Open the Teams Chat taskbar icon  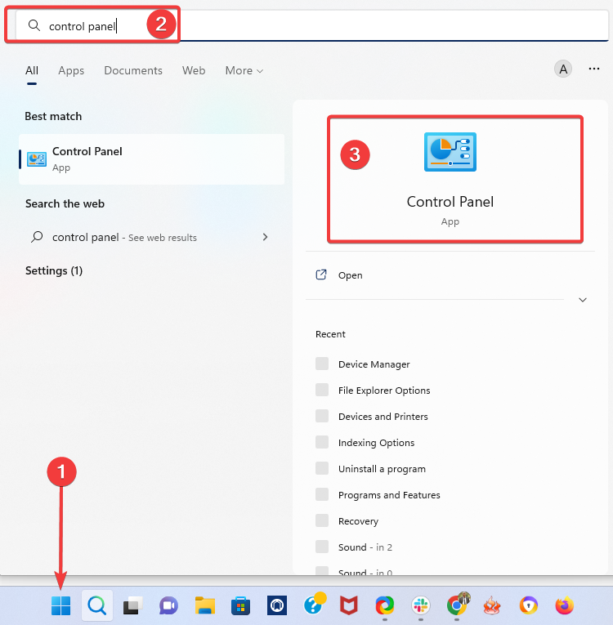(168, 606)
